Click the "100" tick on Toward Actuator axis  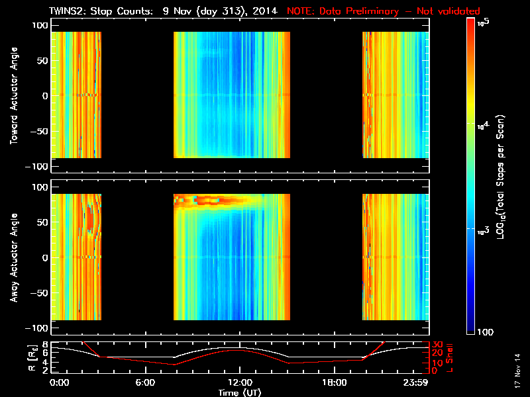pos(40,25)
